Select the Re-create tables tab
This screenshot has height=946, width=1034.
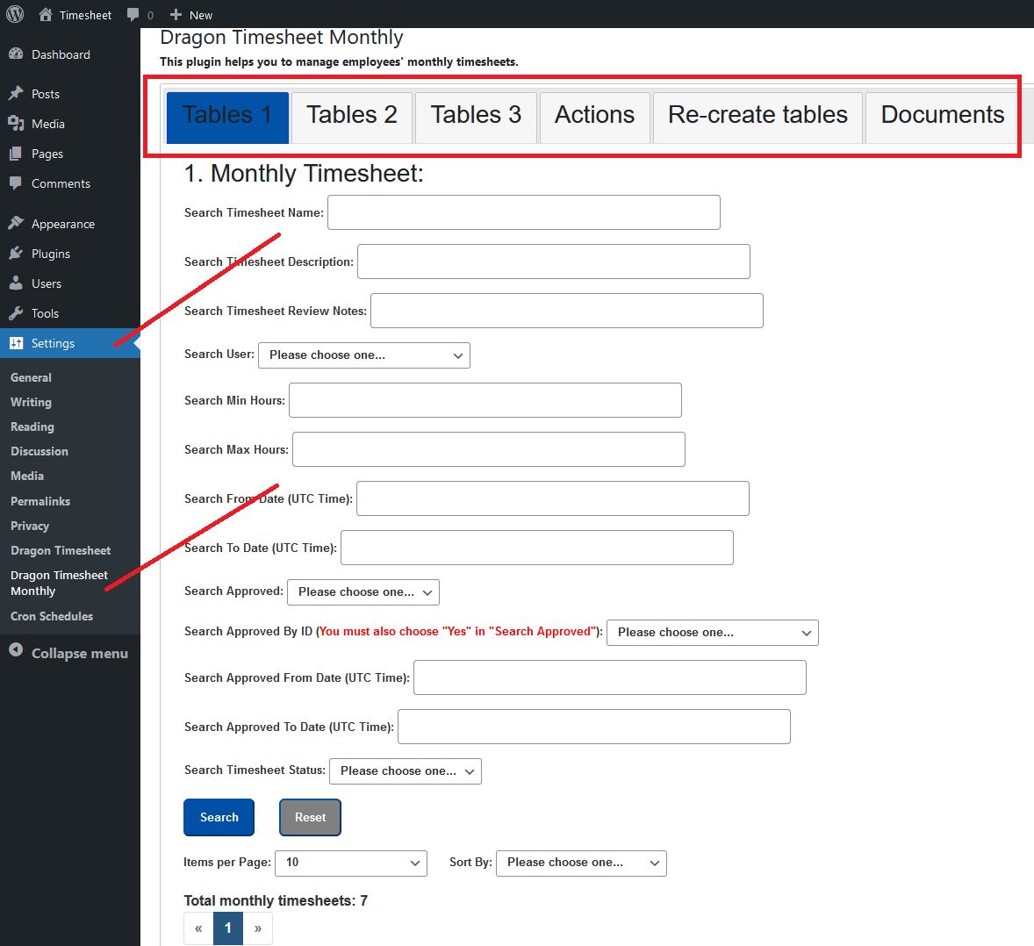click(x=758, y=118)
